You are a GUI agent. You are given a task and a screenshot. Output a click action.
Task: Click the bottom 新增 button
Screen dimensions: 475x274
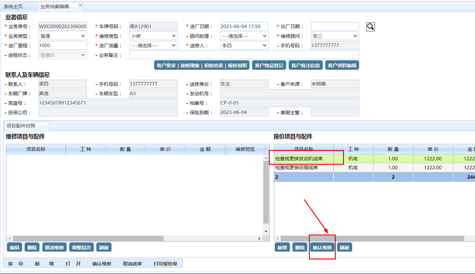pyautogui.click(x=44, y=264)
